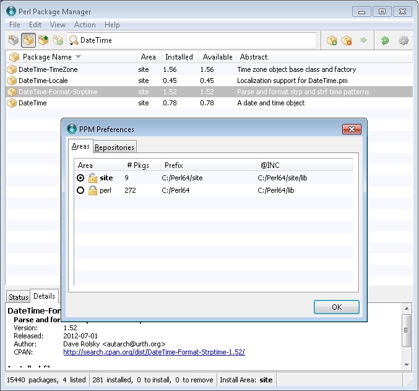Refresh all data icon
419x391 pixels.
(x=385, y=40)
